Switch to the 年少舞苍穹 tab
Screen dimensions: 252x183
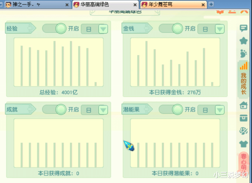pyautogui.click(x=174, y=5)
